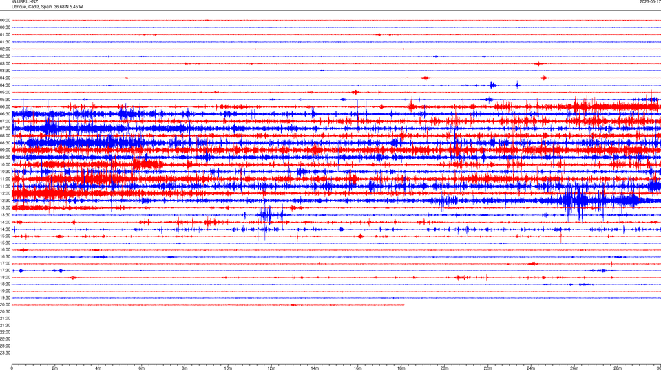Click the 19:30 time row label
The width and height of the screenshot is (661, 371).
[5, 297]
